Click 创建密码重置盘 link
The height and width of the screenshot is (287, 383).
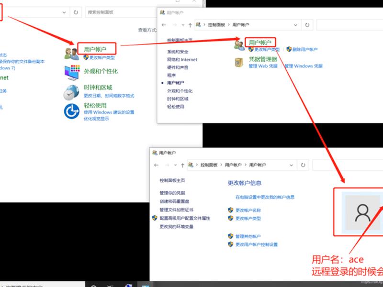click(x=174, y=201)
